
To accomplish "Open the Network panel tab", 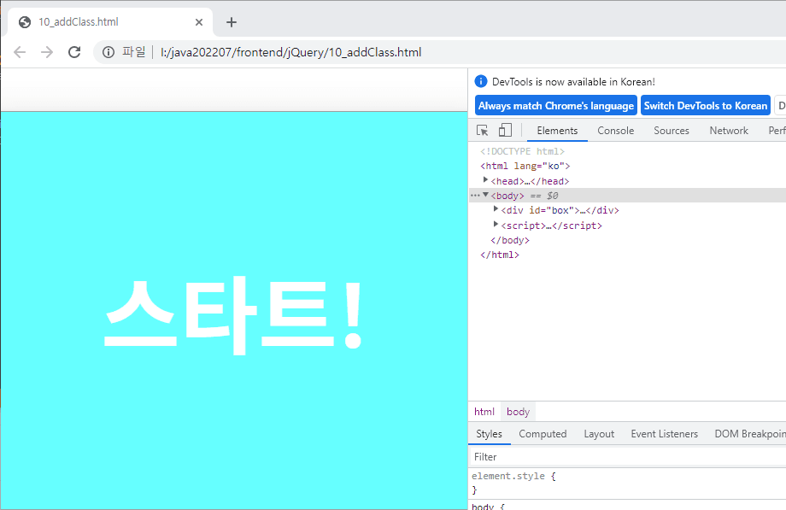I will pyautogui.click(x=729, y=131).
